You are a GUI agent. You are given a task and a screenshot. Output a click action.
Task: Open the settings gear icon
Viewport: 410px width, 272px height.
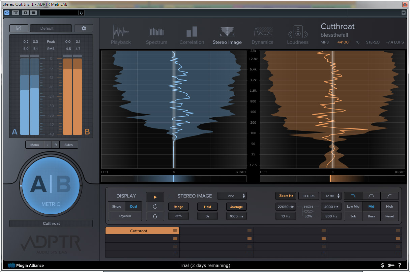tap(84, 28)
